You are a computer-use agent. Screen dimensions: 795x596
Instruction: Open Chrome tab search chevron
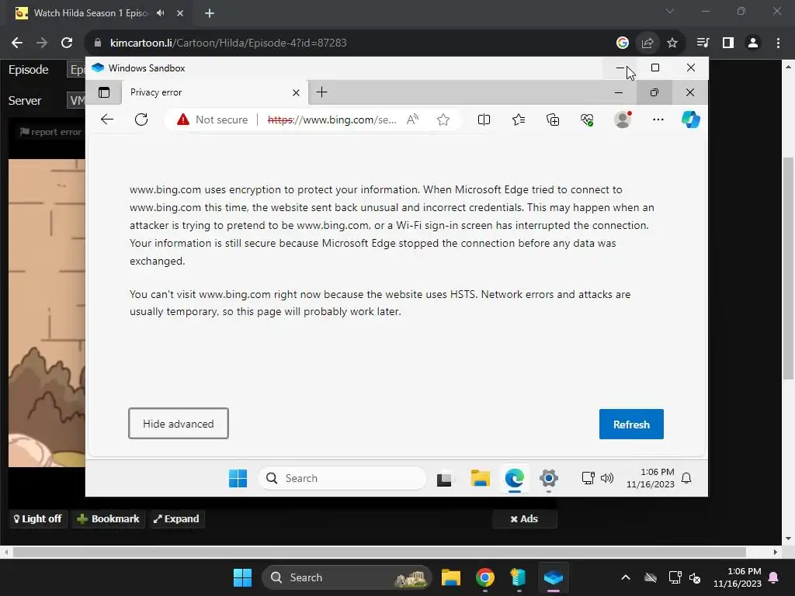click(x=670, y=11)
